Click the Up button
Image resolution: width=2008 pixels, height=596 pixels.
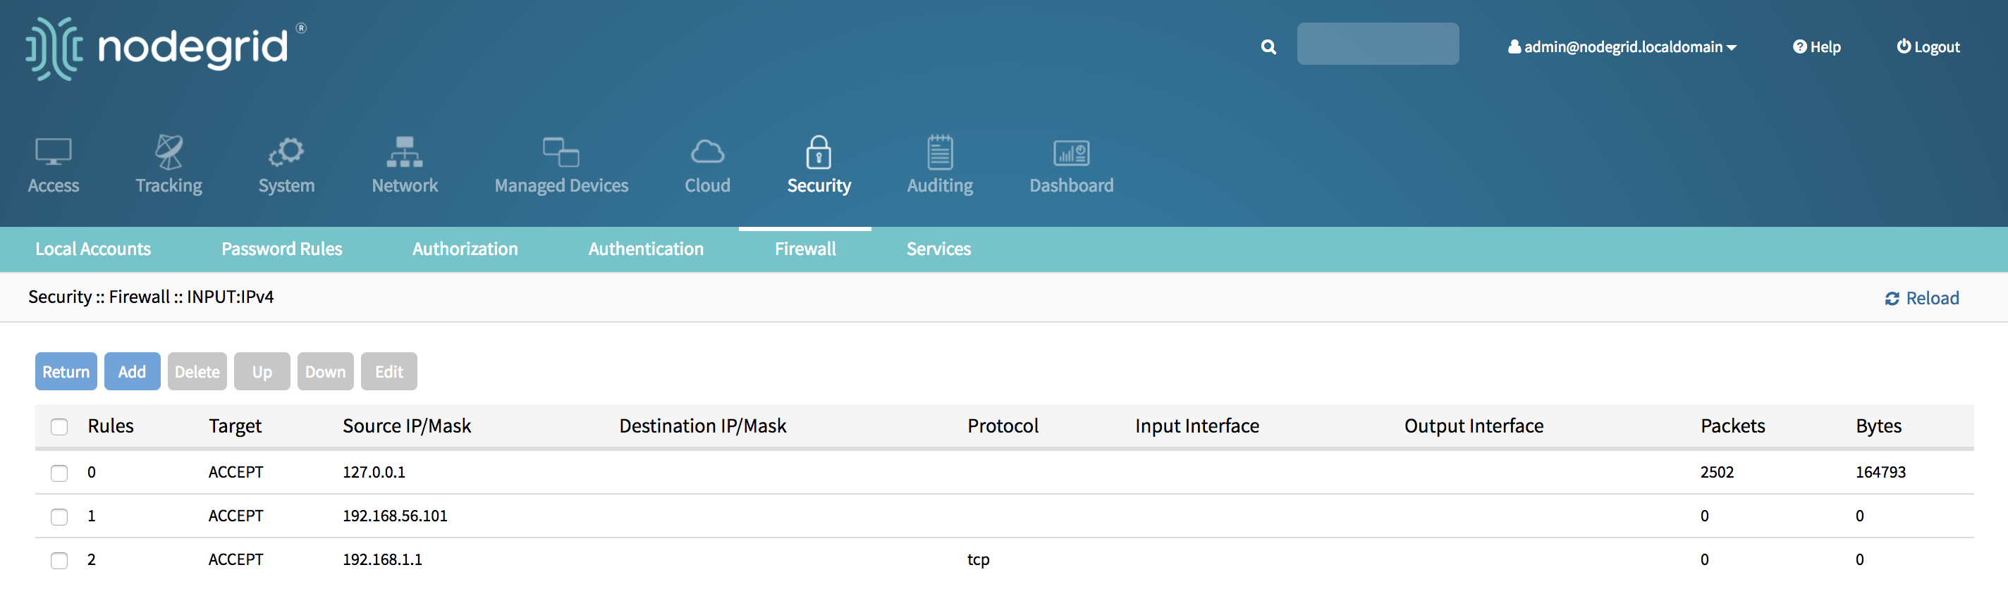click(262, 372)
